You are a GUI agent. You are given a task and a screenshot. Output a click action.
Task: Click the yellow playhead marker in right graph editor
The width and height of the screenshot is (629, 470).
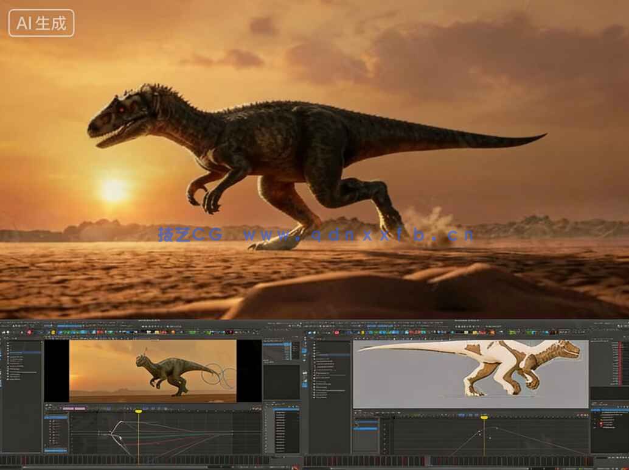tap(484, 417)
